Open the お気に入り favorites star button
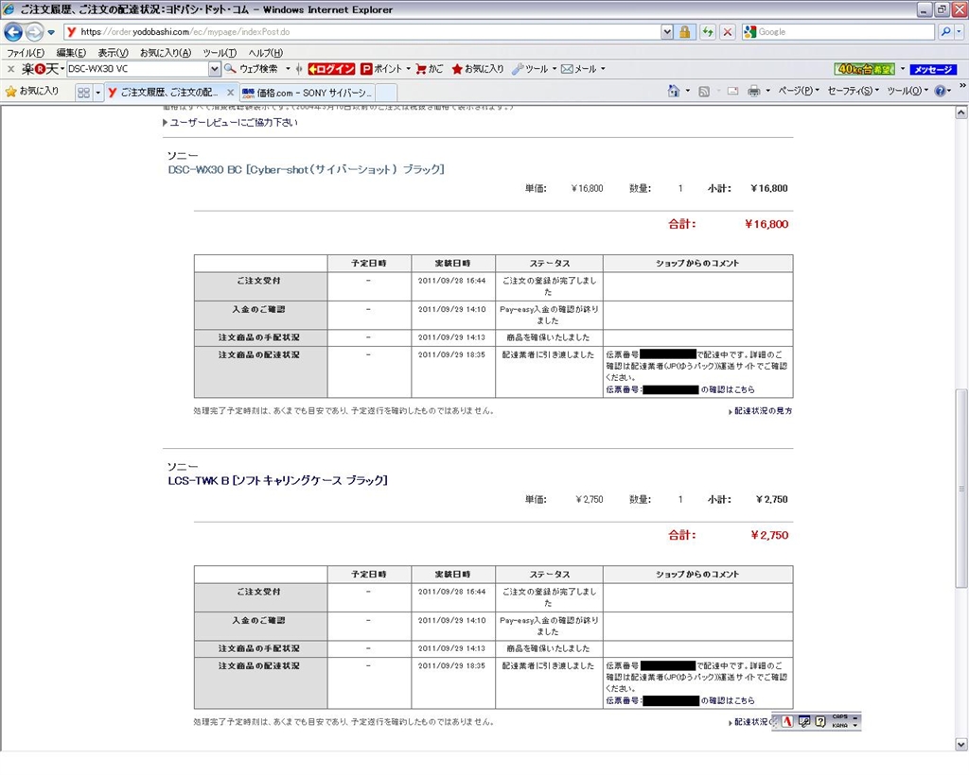This screenshot has height=775, width=969. 32,92
